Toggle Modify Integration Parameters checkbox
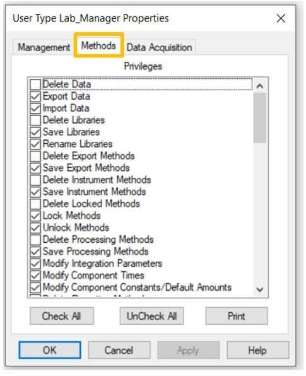 pos(35,264)
